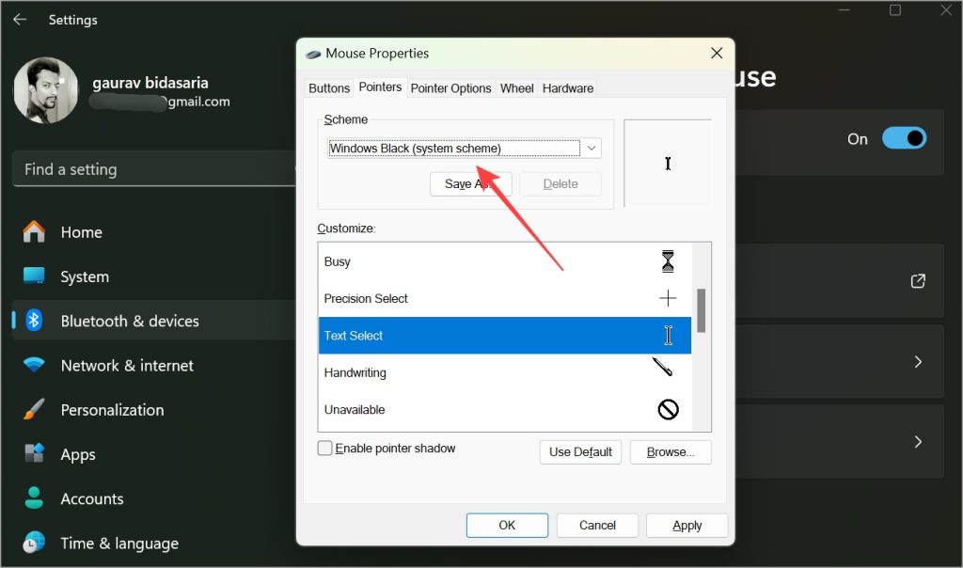The width and height of the screenshot is (963, 568).
Task: Switch to the Pointer Options tab
Action: 450,88
